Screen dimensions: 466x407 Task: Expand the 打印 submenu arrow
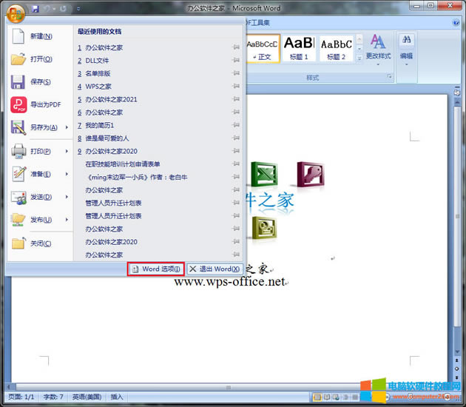[67, 151]
